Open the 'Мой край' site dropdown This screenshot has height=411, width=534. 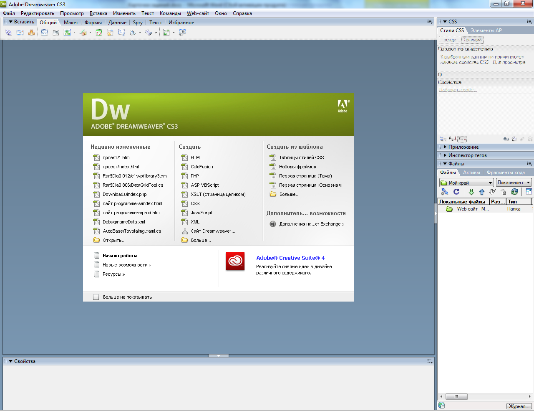tap(467, 183)
